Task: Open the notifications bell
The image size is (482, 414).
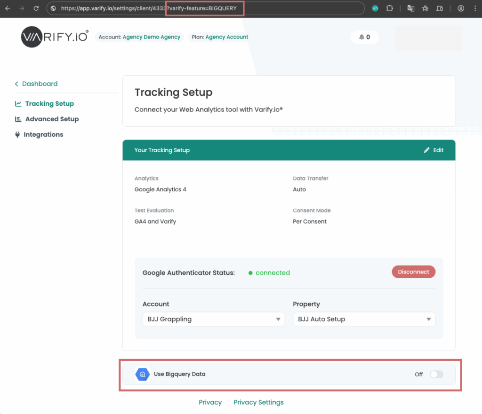Action: point(364,37)
